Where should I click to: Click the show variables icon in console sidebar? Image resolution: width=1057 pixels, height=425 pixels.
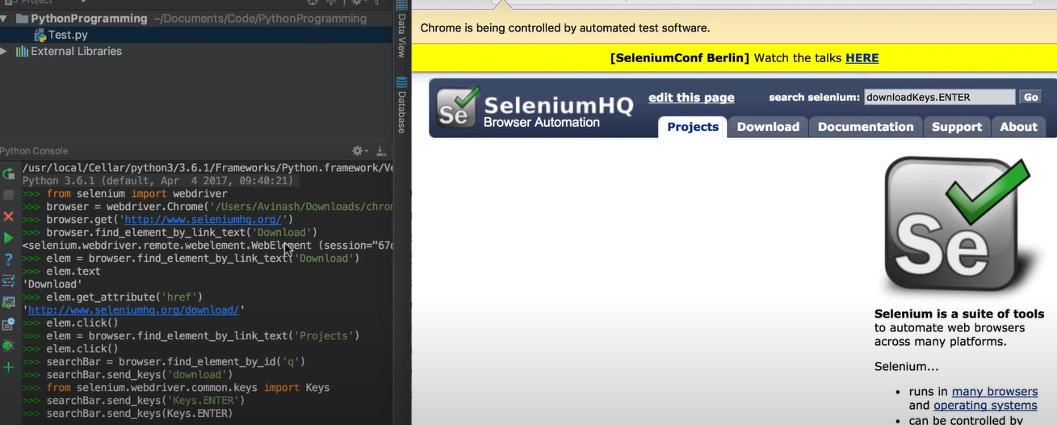pyautogui.click(x=8, y=302)
